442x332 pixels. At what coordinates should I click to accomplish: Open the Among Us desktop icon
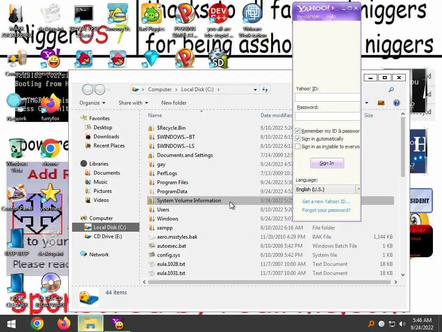click(x=118, y=17)
